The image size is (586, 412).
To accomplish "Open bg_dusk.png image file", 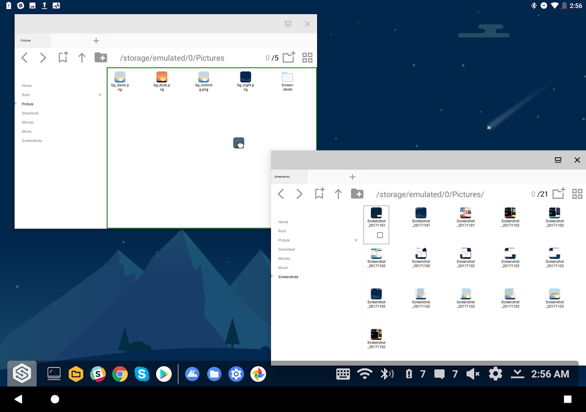I will point(161,80).
